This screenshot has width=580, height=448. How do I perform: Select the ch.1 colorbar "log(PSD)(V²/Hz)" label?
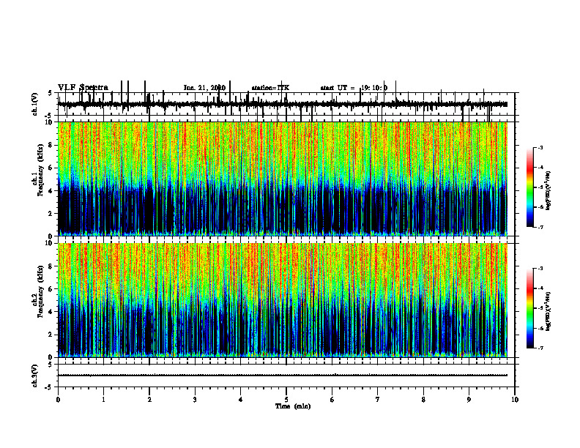point(549,190)
